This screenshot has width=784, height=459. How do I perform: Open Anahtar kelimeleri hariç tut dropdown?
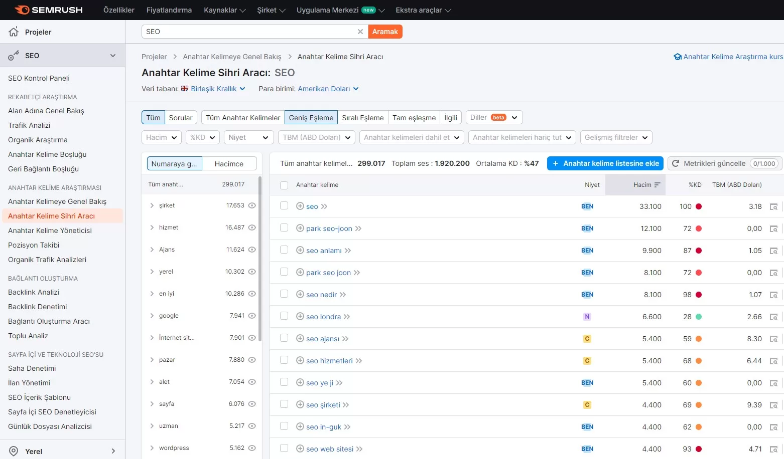coord(522,137)
